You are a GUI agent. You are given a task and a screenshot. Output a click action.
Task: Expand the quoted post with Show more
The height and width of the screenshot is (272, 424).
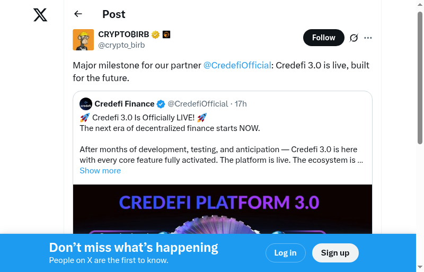click(x=100, y=171)
